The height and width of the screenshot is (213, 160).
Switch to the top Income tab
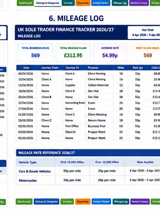68,3
